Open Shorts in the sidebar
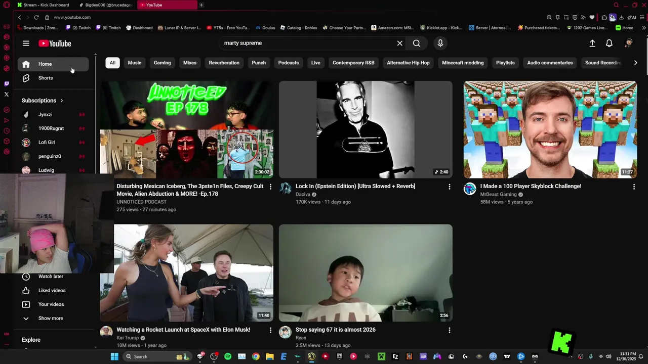648x364 pixels. click(53, 78)
